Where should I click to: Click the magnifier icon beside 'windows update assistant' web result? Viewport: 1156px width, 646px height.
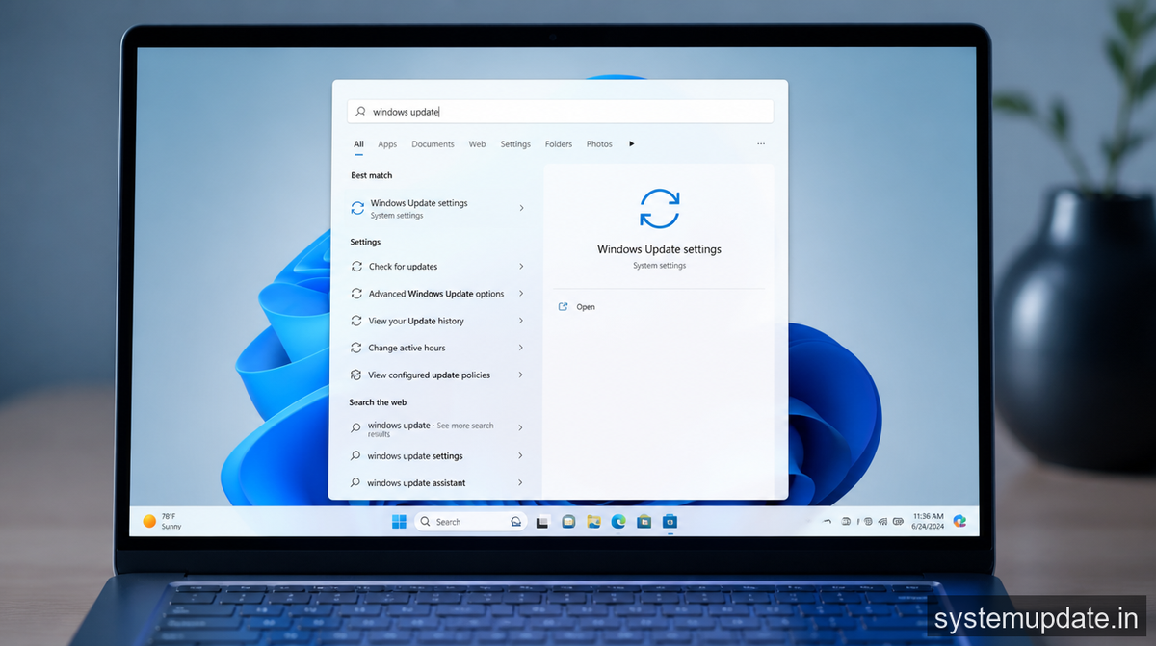355,483
